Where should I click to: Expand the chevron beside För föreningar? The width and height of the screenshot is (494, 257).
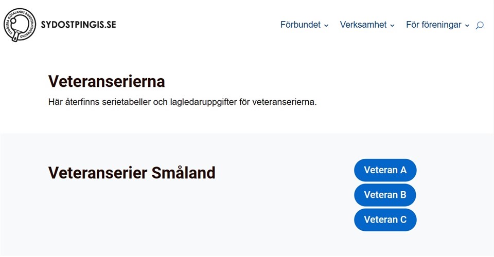click(x=467, y=26)
